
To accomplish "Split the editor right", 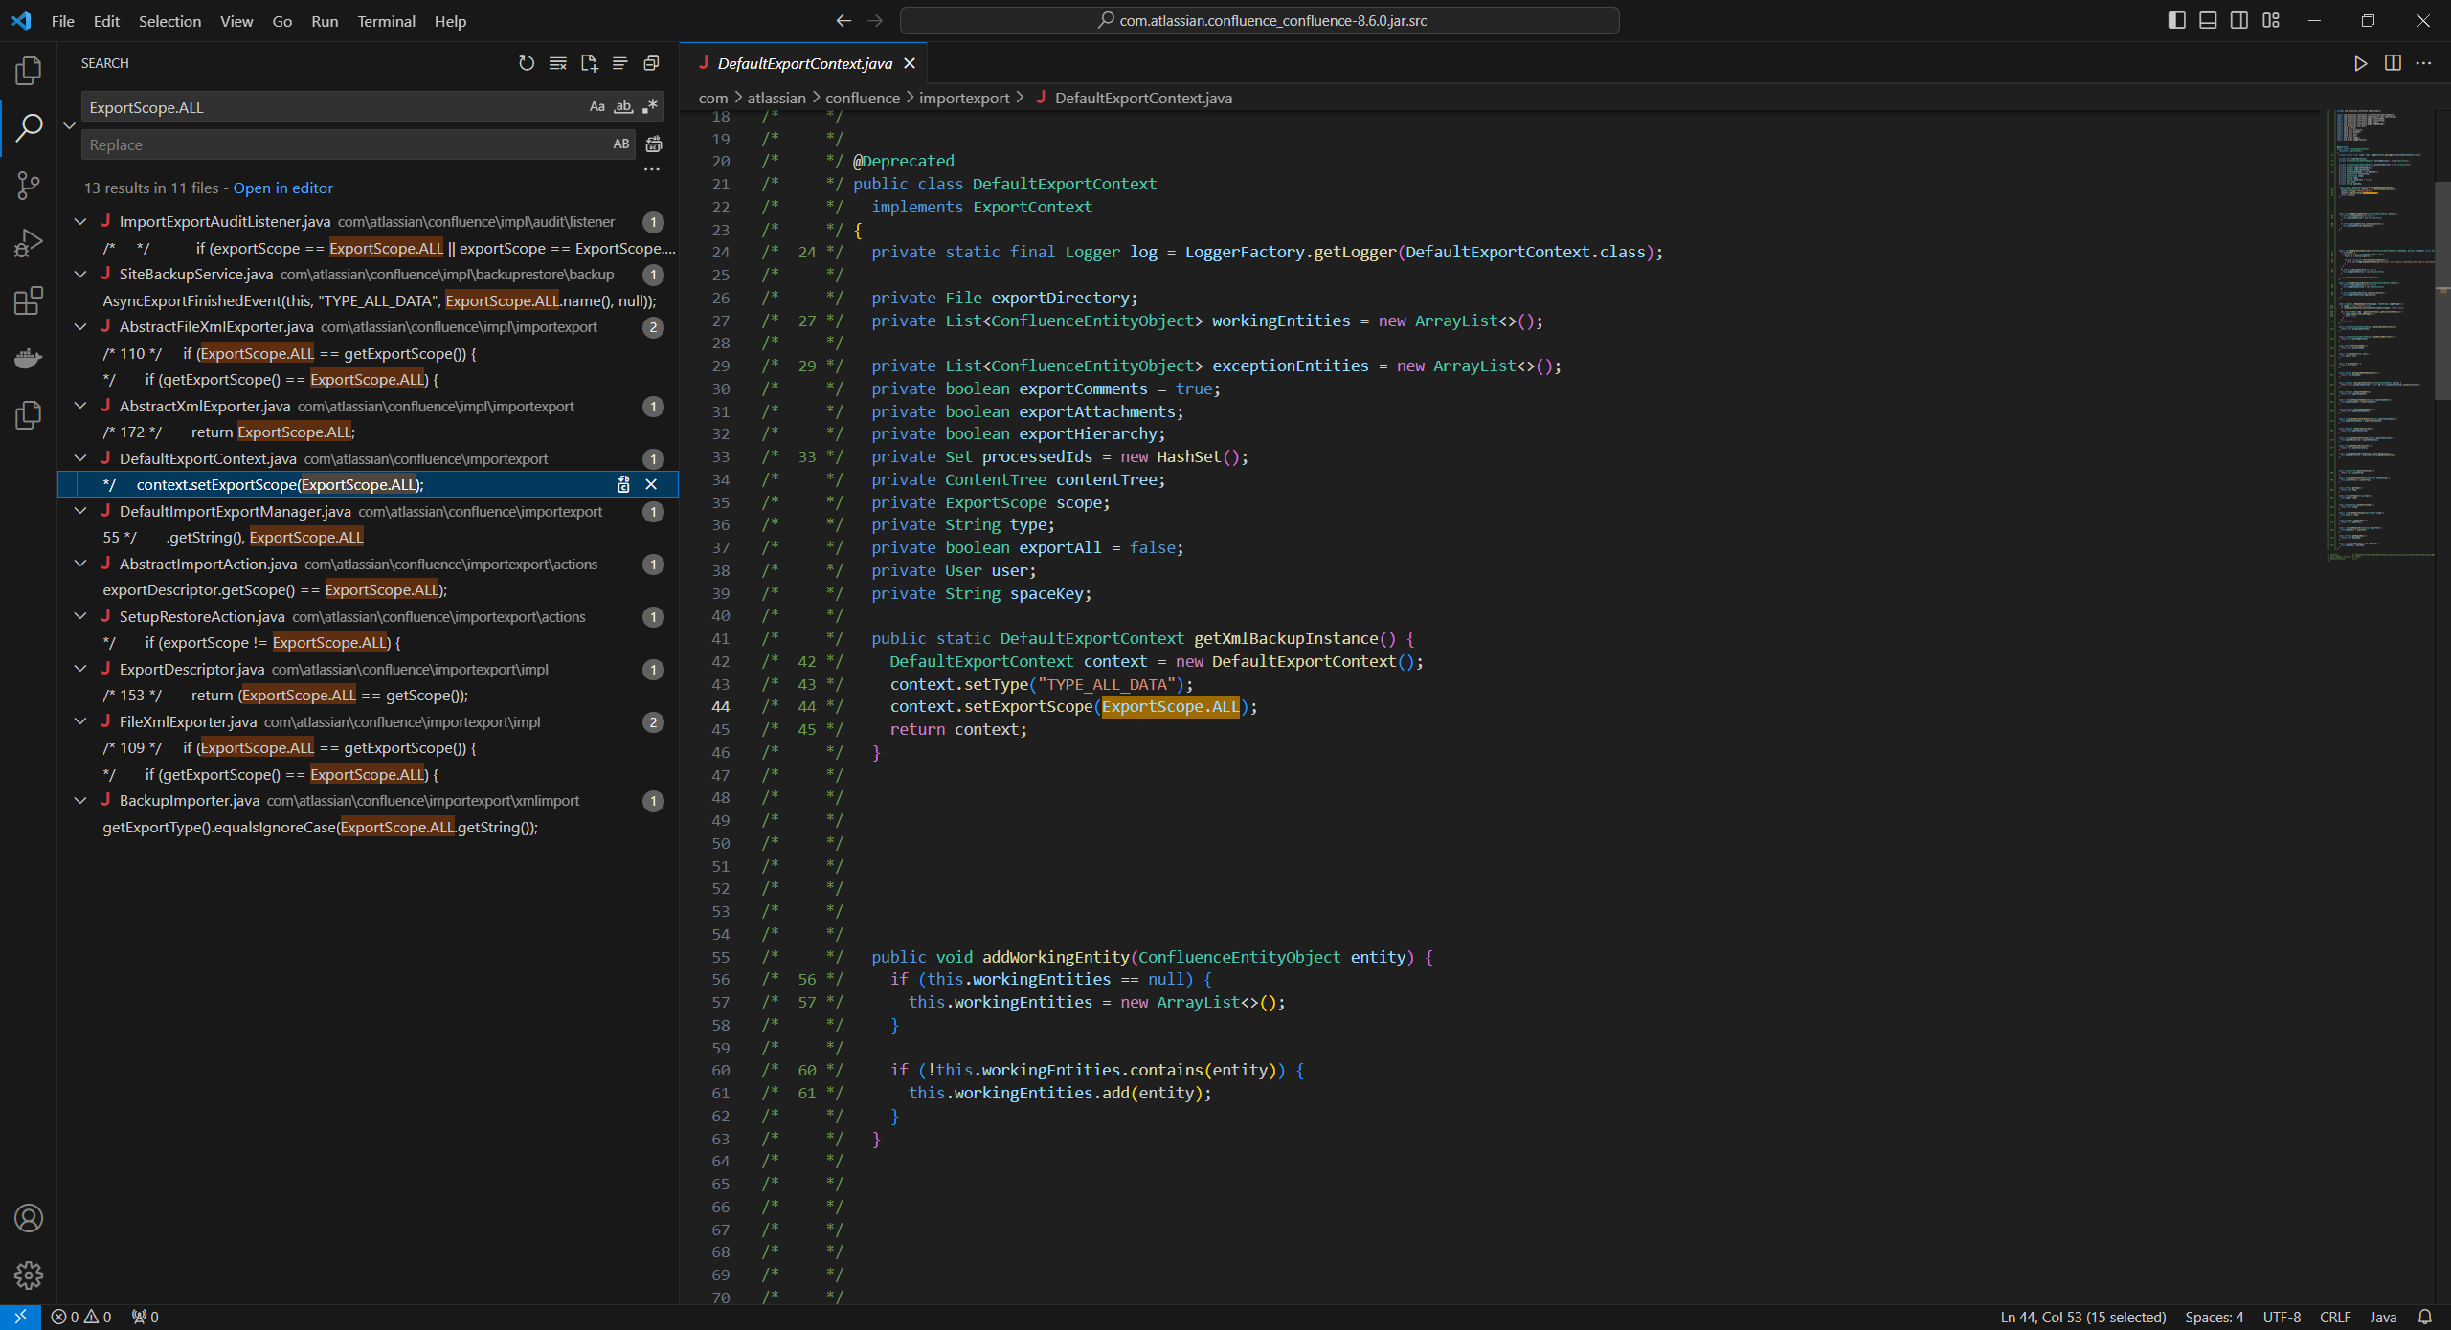I will point(2393,63).
